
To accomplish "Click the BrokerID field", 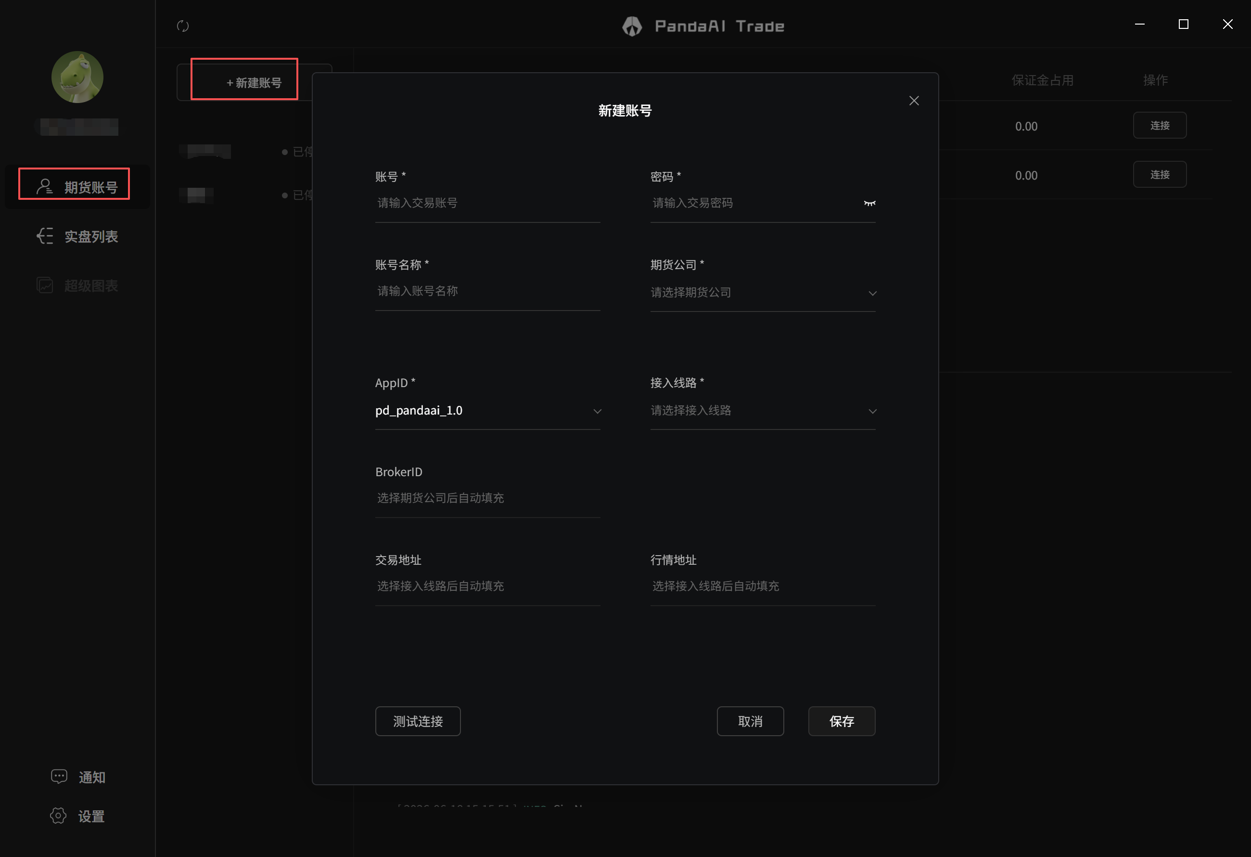I will click(488, 498).
